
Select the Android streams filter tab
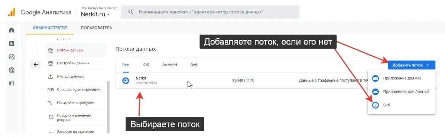pos(169,65)
